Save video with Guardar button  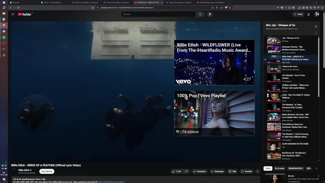click(246, 171)
